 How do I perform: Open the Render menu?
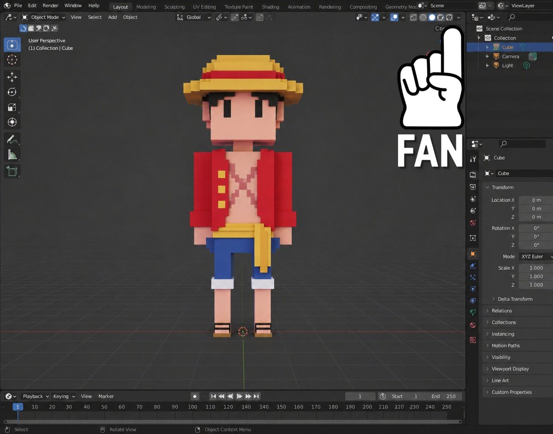[50, 6]
